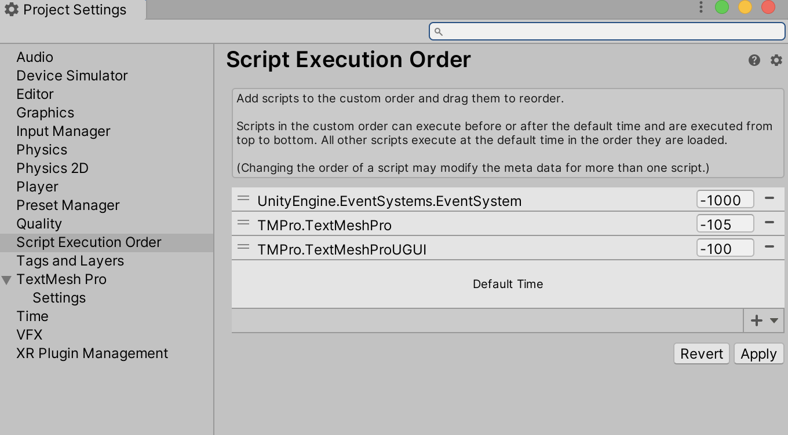Select TextMesh Pro in the sidebar
Image resolution: width=788 pixels, height=435 pixels.
[x=61, y=279]
